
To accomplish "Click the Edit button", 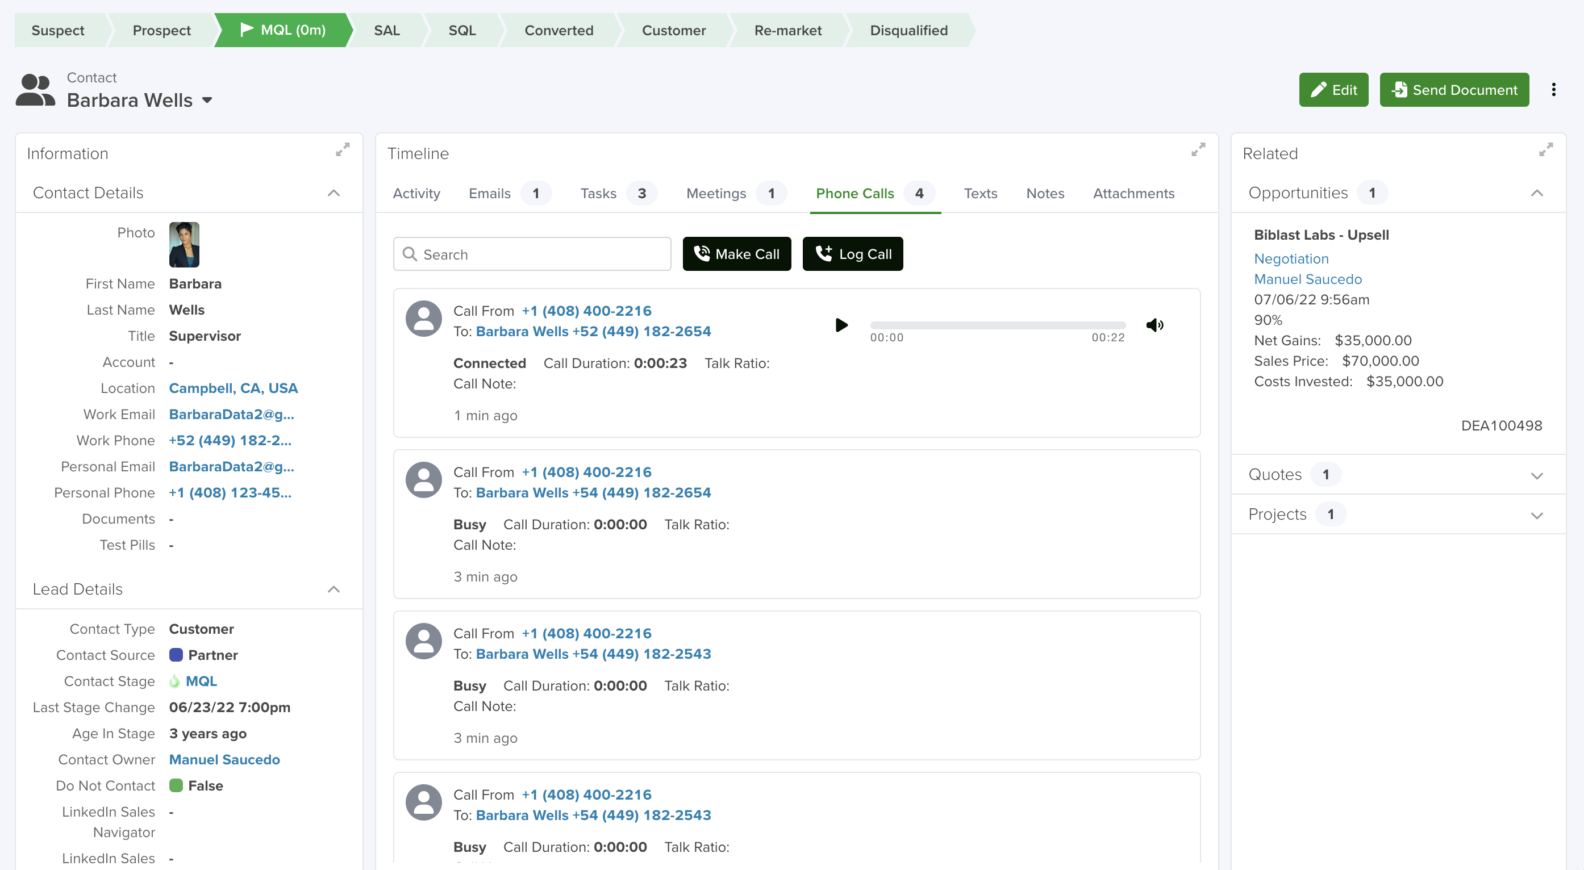I will click(1333, 90).
